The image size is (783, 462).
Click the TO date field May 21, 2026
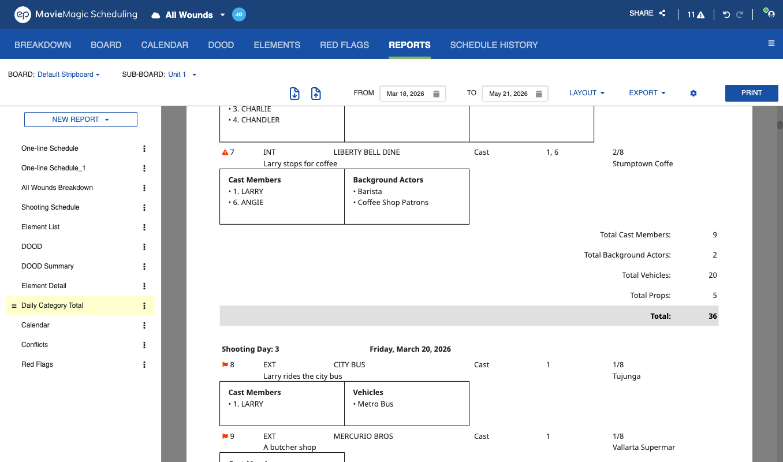pos(515,94)
